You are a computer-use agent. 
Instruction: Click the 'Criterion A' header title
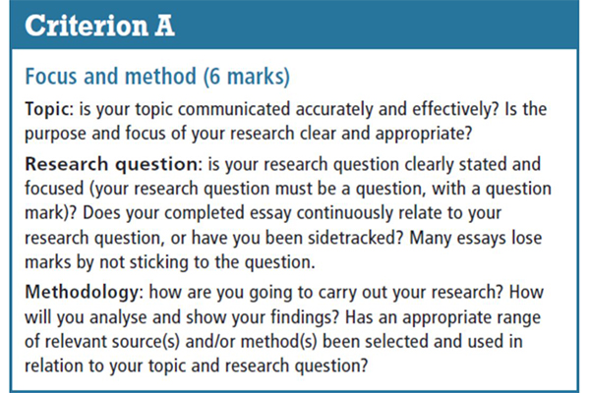click(x=99, y=26)
